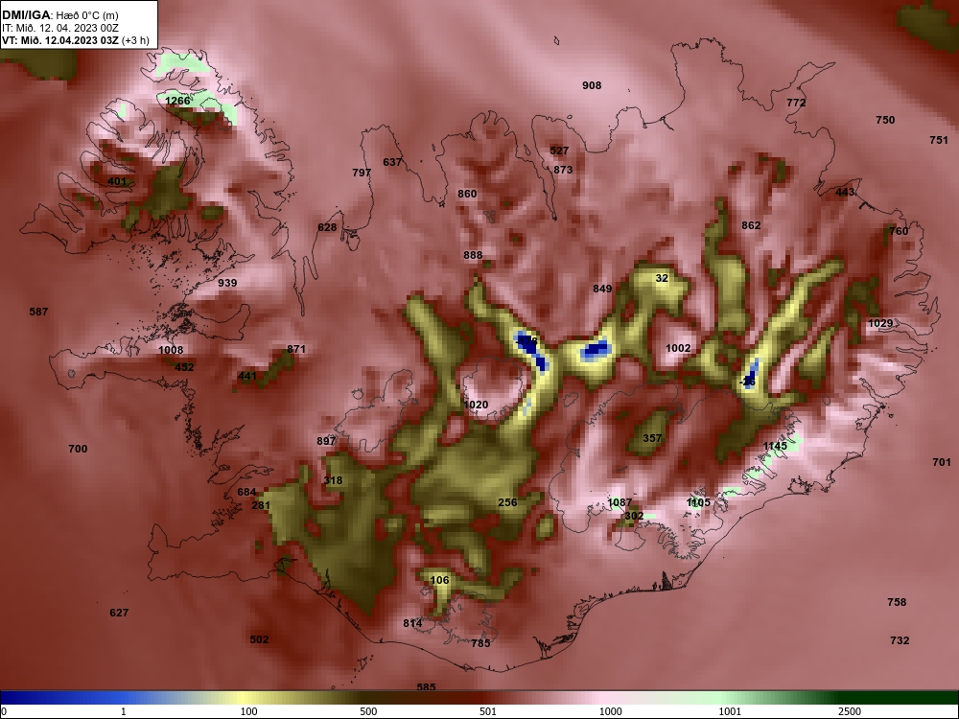Screen dimensions: 959x719
Task: Select the 871 height value
Action: coord(296,349)
